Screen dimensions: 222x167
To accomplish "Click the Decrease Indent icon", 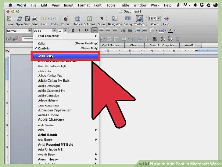I will pos(137,31).
